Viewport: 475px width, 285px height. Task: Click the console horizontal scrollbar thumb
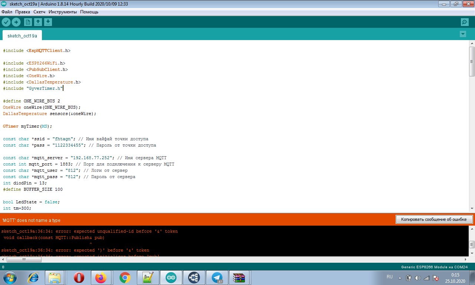(24, 260)
